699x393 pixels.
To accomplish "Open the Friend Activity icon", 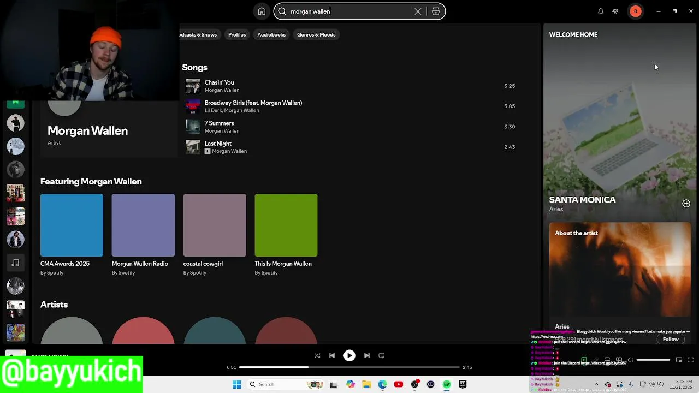I will [615, 11].
